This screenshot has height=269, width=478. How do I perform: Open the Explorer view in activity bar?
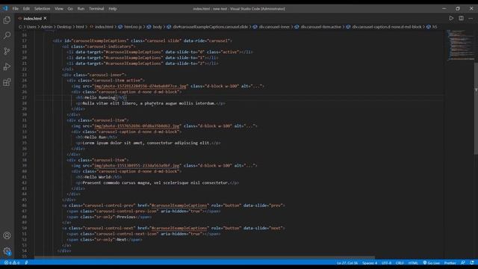pos(7,20)
